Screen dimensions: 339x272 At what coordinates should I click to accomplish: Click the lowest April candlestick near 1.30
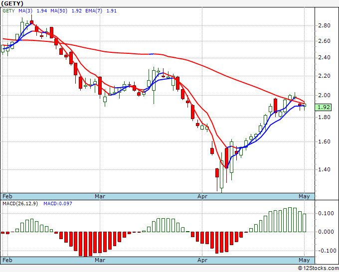(222, 173)
